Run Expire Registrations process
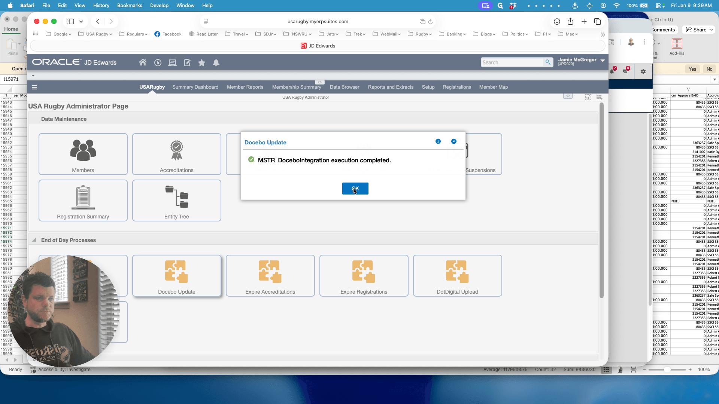The image size is (719, 404). coord(364,276)
